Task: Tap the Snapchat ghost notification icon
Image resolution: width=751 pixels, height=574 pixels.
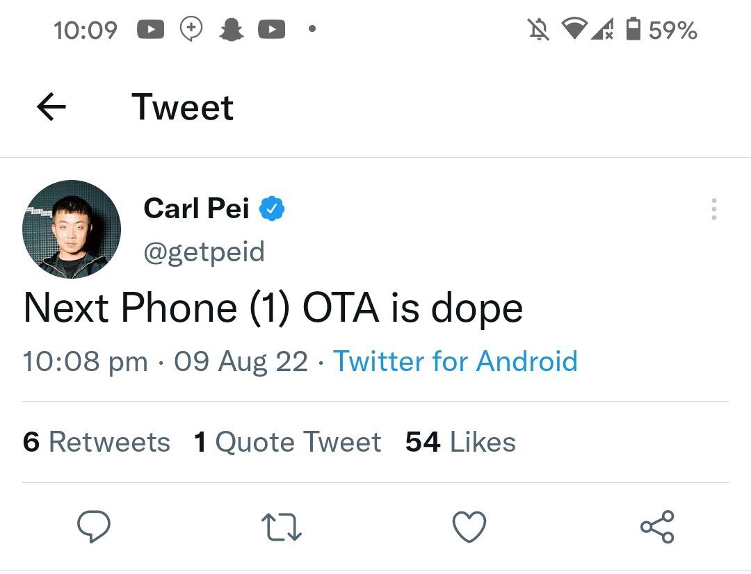Action: point(231,30)
